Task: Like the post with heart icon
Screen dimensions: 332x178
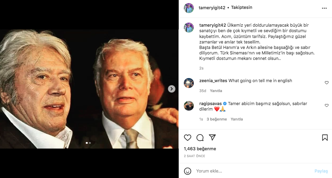Action: (188, 138)
